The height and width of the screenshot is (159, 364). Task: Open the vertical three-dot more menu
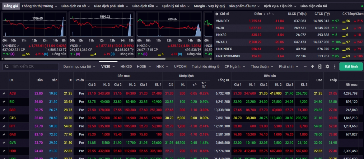tap(335, 67)
